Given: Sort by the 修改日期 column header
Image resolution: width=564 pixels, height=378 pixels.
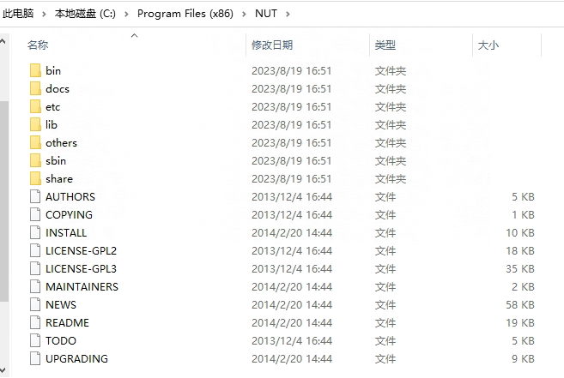Looking at the screenshot, I should tap(272, 45).
